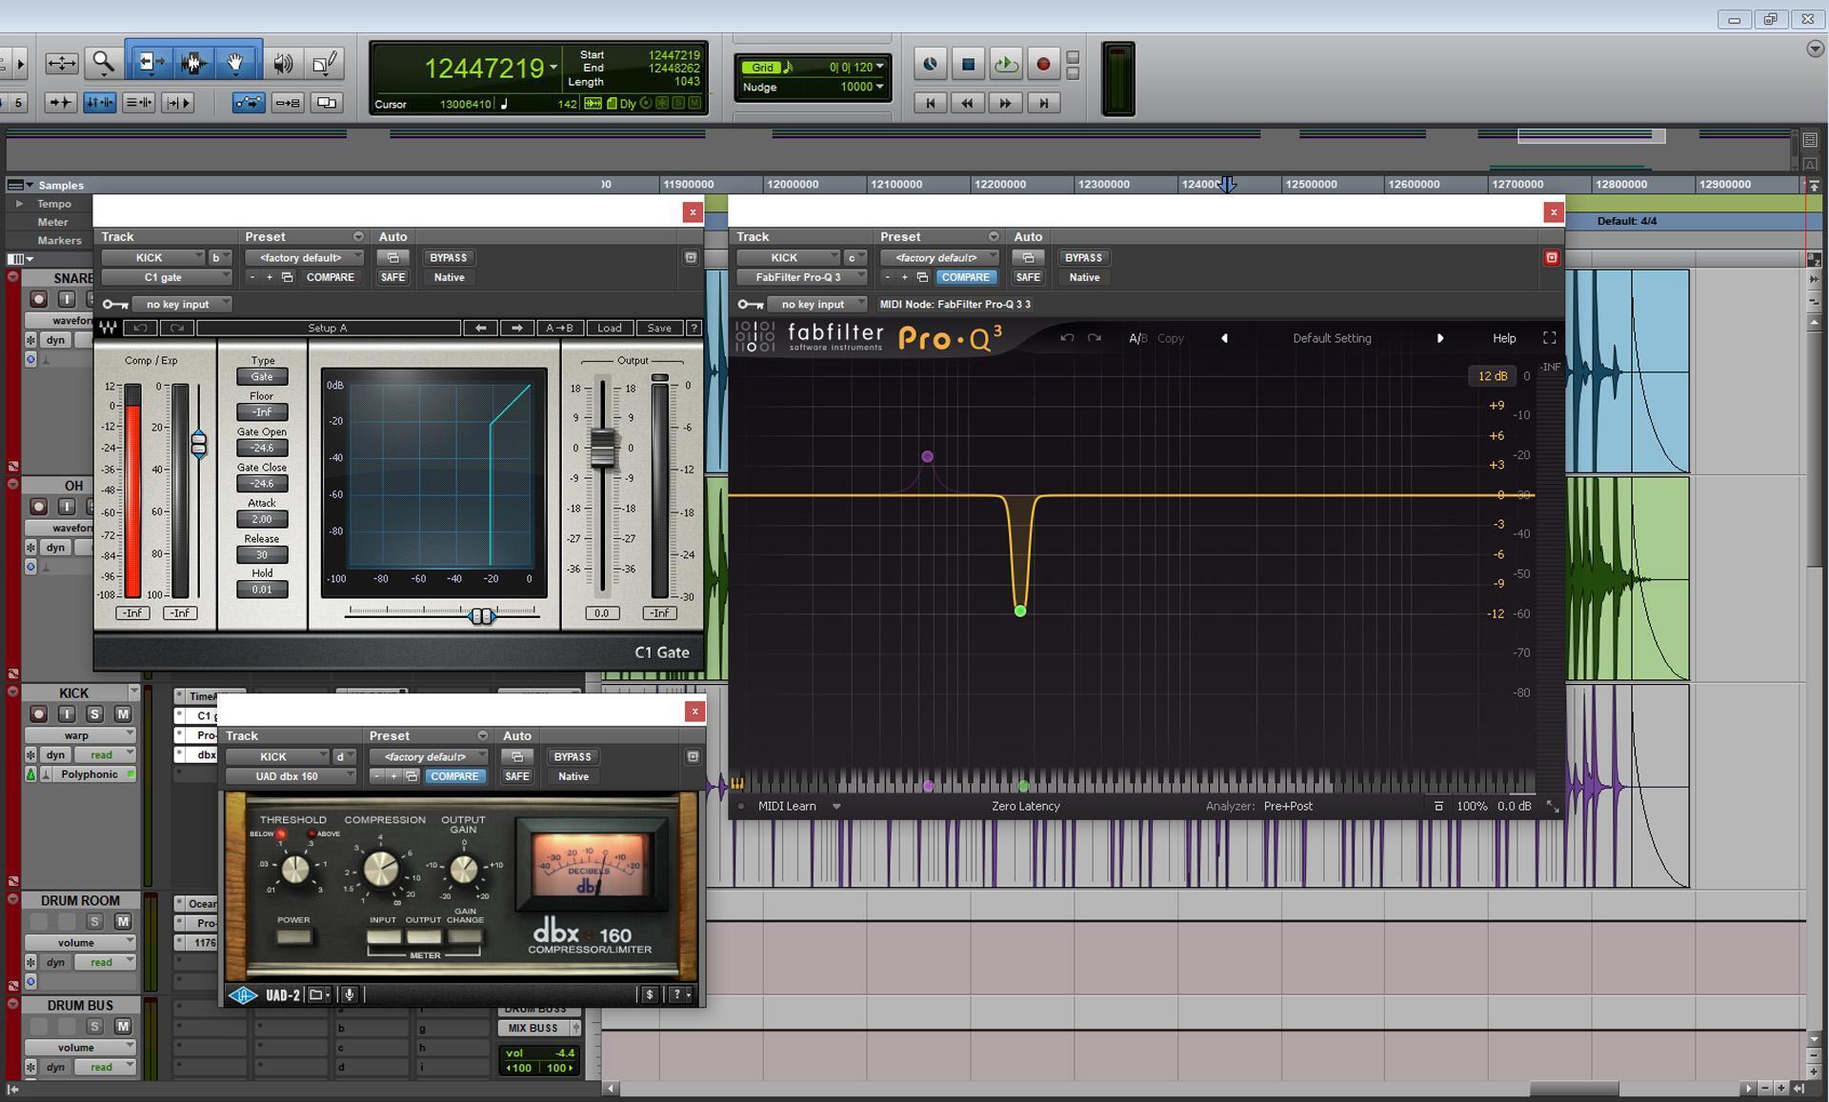Select the Zoomer tool in the toolbar
The width and height of the screenshot is (1829, 1102).
[x=103, y=62]
